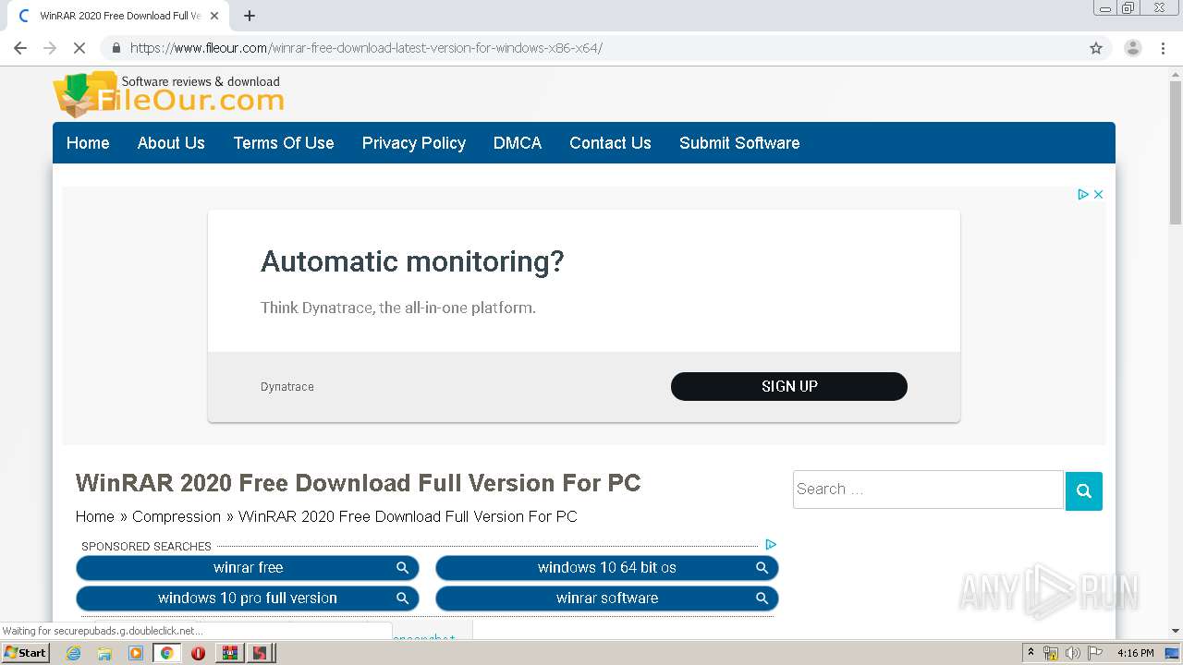Click the show desktop icon in the tray

1172,653
